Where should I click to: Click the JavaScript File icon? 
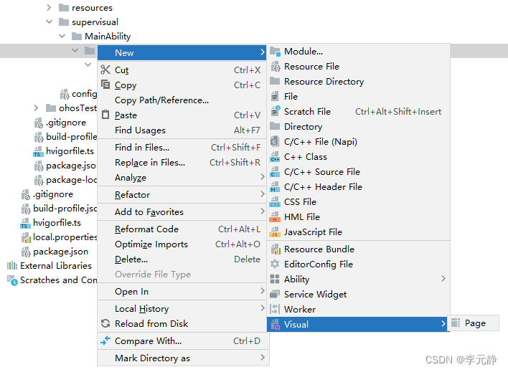click(275, 232)
